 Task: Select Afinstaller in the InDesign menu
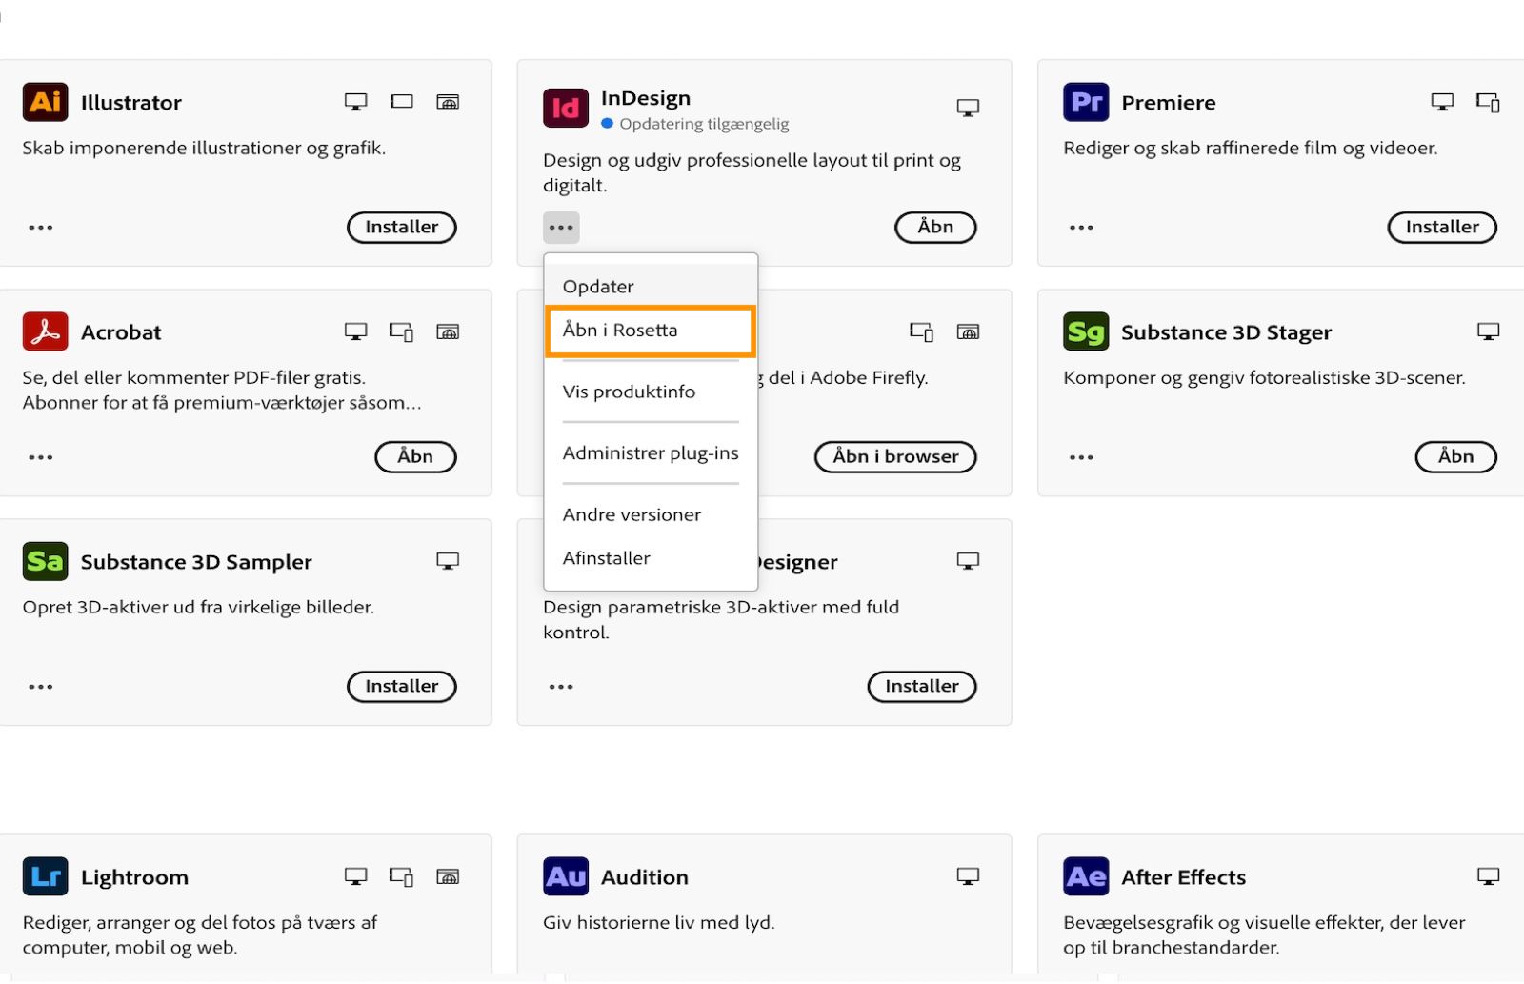pos(651,558)
